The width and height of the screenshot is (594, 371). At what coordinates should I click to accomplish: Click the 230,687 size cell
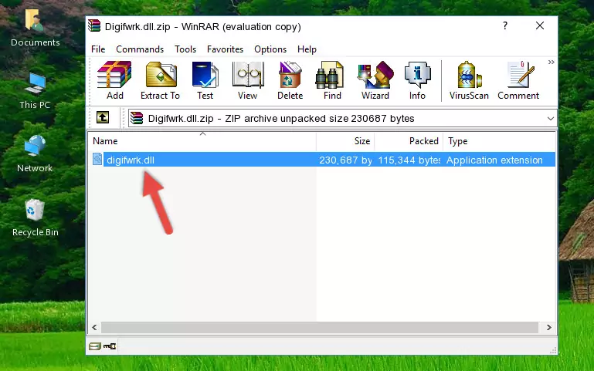click(x=345, y=160)
